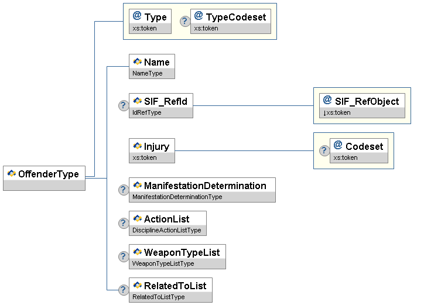The width and height of the screenshot is (424, 305).
Task: Click the SIF_RefId element icon
Action: (x=138, y=101)
